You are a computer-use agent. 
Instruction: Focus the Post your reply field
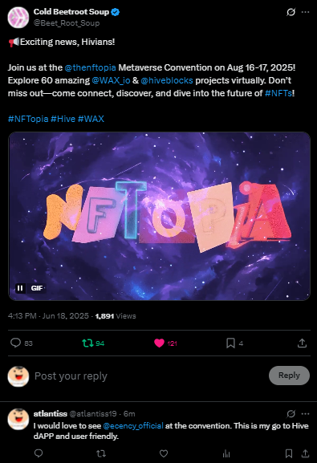click(x=149, y=376)
